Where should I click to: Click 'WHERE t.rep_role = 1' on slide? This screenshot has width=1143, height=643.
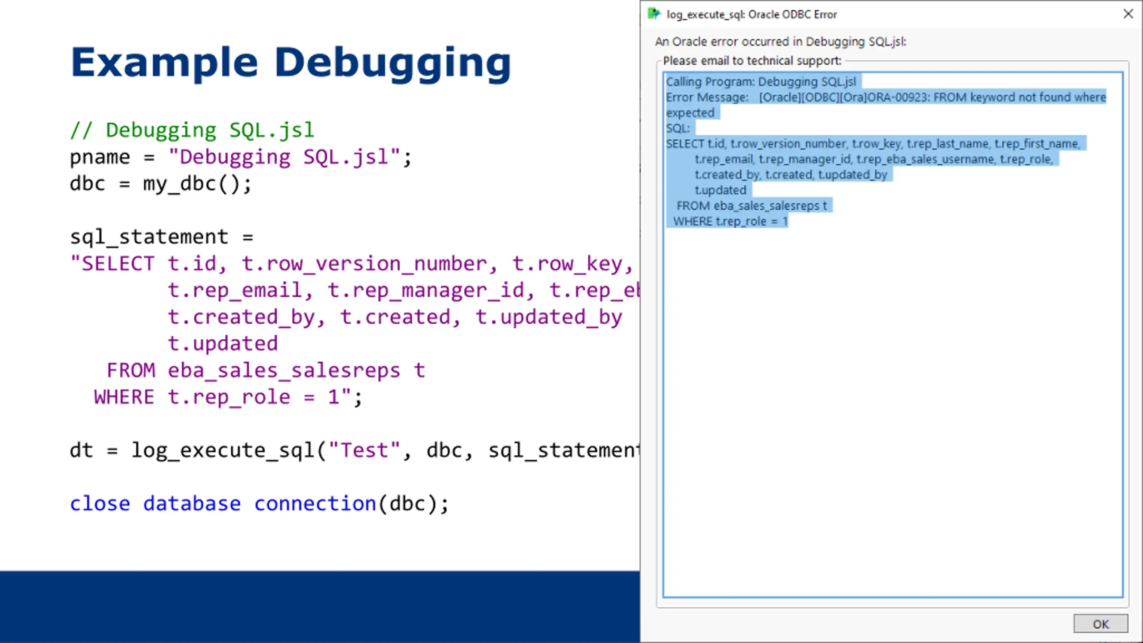(228, 397)
